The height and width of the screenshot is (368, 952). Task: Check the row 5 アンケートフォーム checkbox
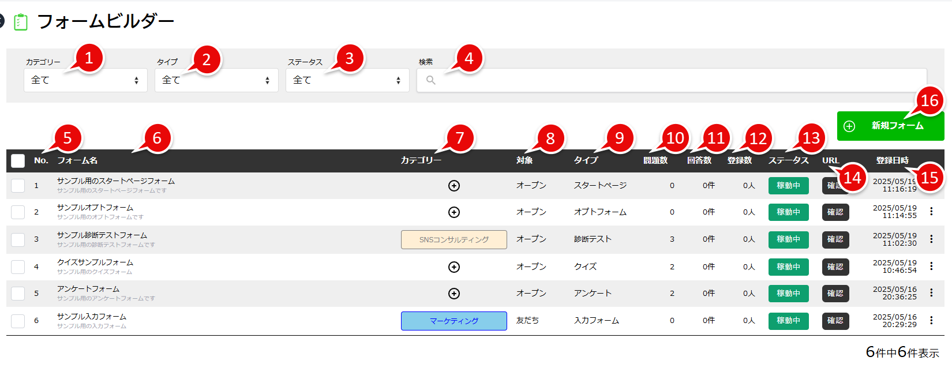[18, 294]
